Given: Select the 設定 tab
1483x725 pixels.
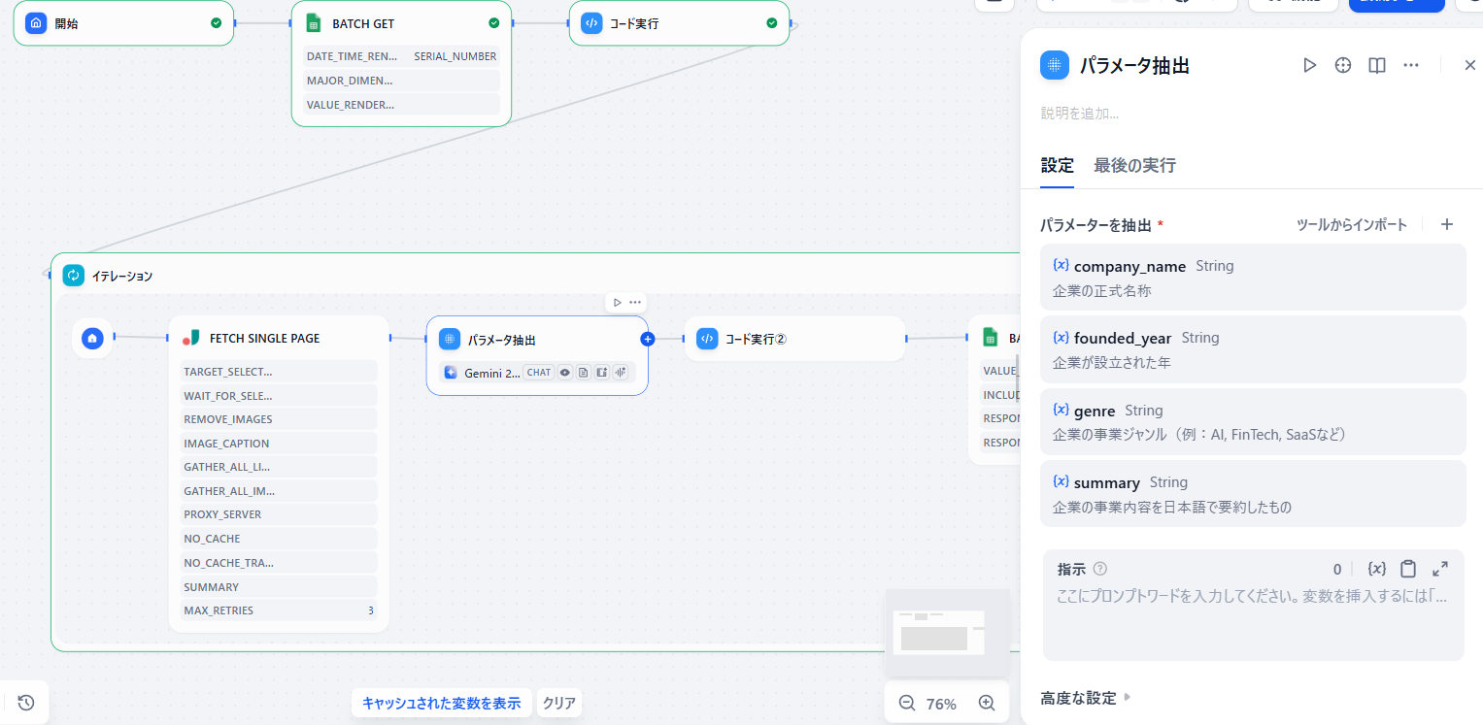Looking at the screenshot, I should point(1057,166).
